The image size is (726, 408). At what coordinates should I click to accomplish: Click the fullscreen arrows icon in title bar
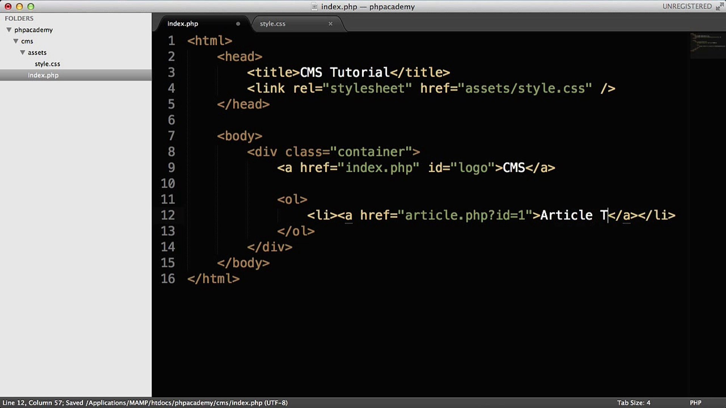click(x=720, y=6)
